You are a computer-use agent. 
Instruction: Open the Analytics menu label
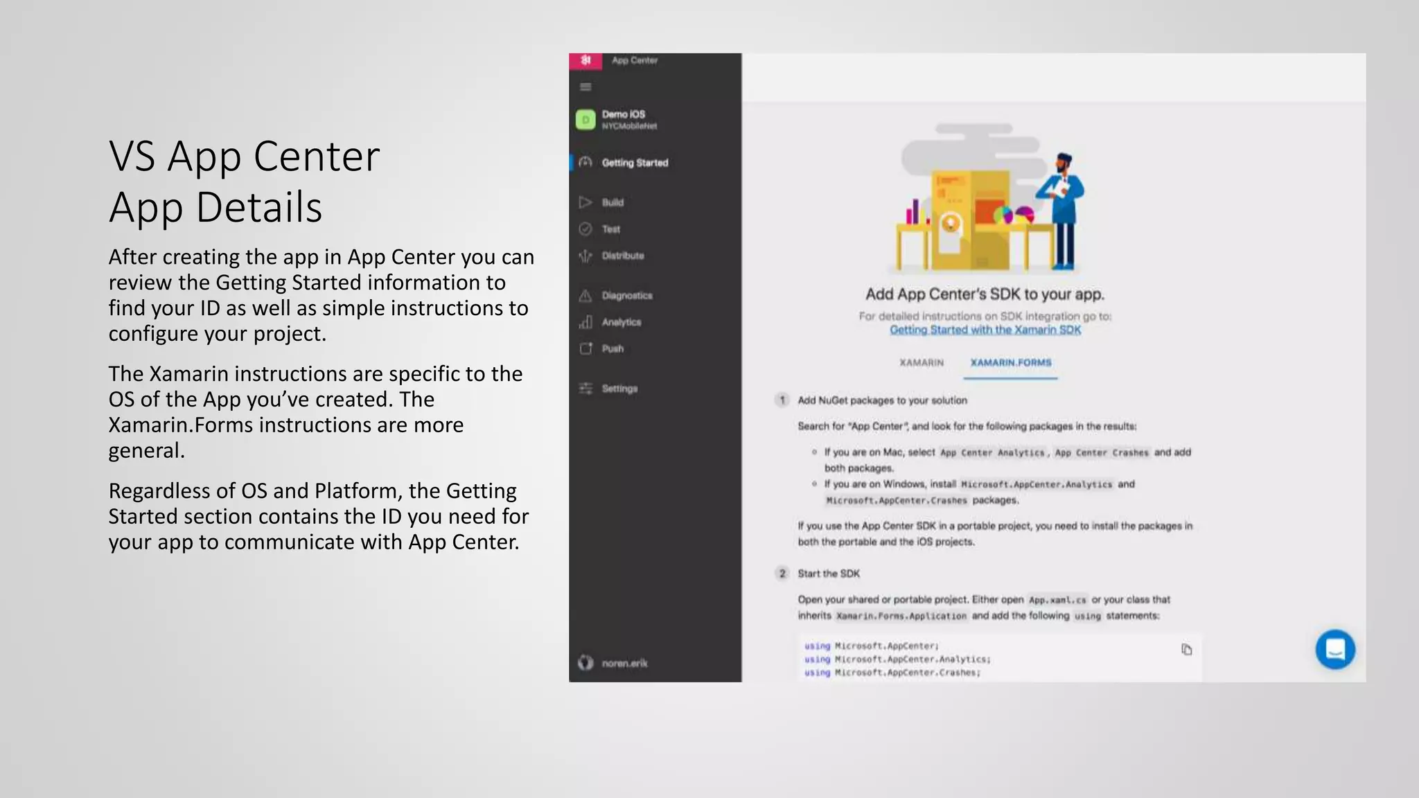click(x=622, y=322)
